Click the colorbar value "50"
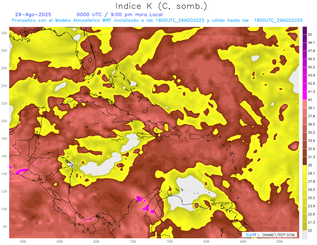Screen dimensions: 317x245 tap(310, 34)
